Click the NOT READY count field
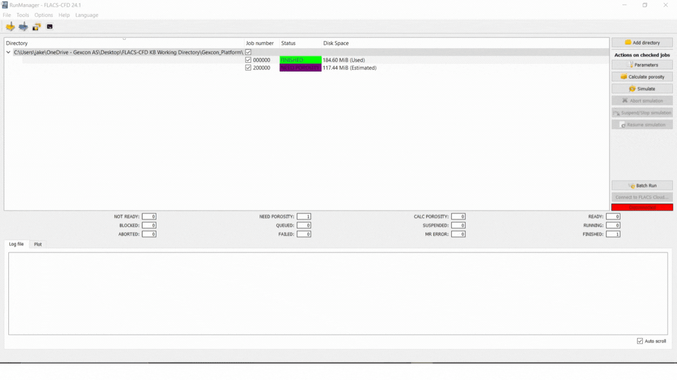Screen dimensions: 677x380 [149, 216]
